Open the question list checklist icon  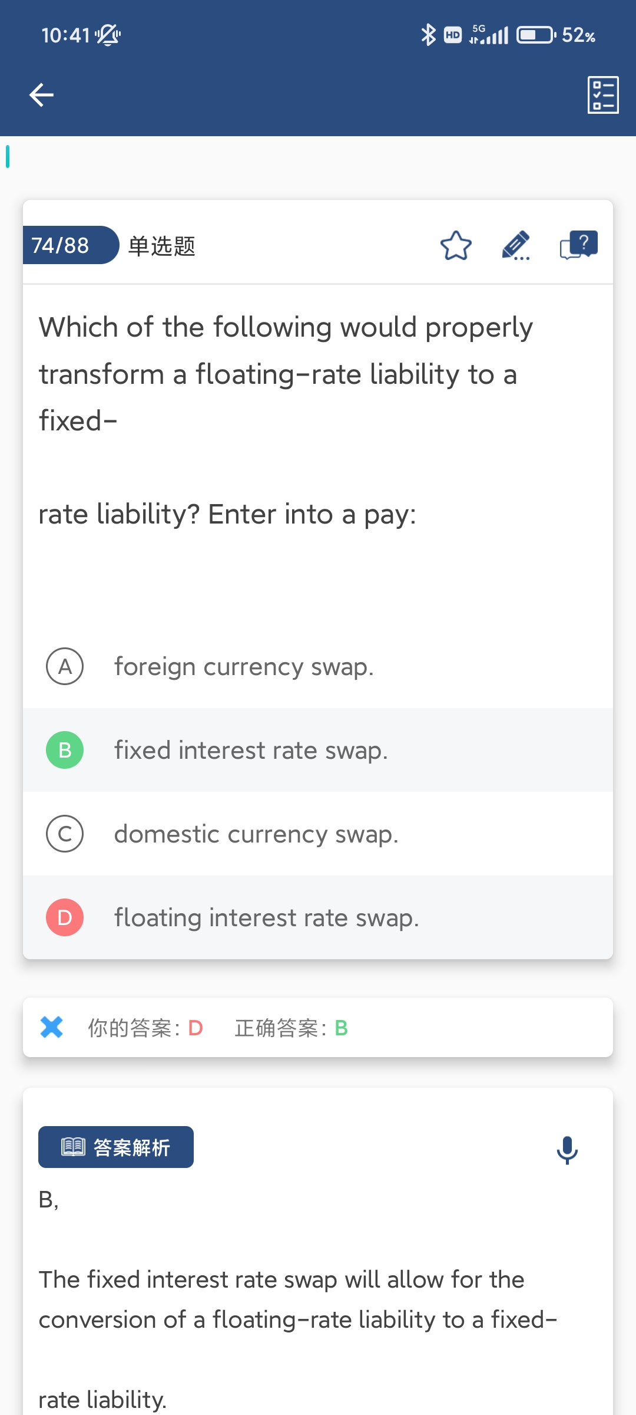tap(603, 95)
